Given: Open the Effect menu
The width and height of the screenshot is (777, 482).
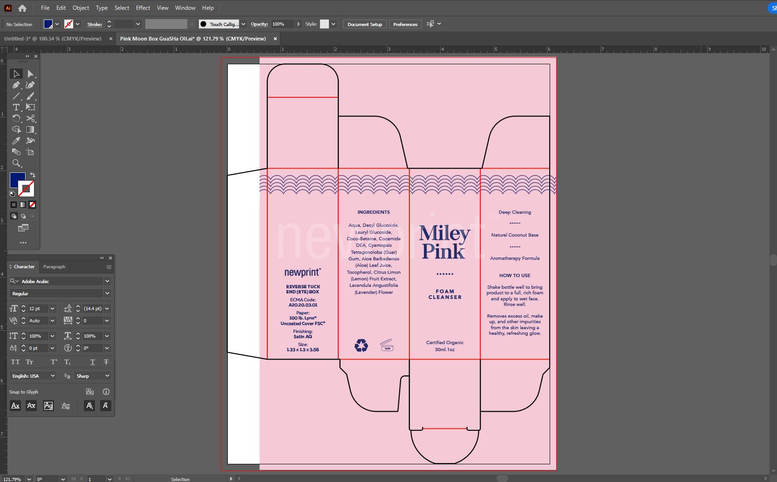Looking at the screenshot, I should 143,7.
